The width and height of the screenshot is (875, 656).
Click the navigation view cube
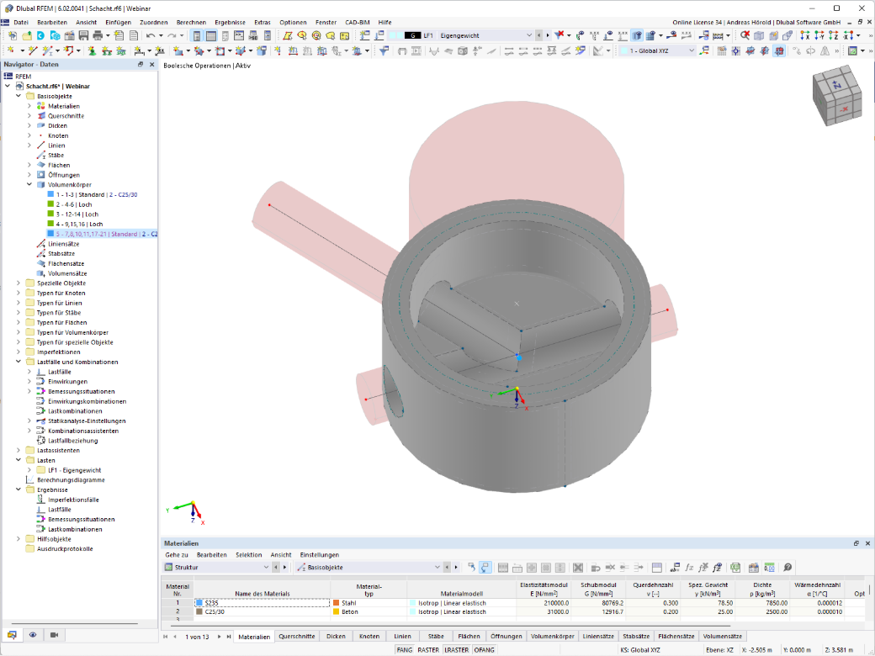point(837,95)
